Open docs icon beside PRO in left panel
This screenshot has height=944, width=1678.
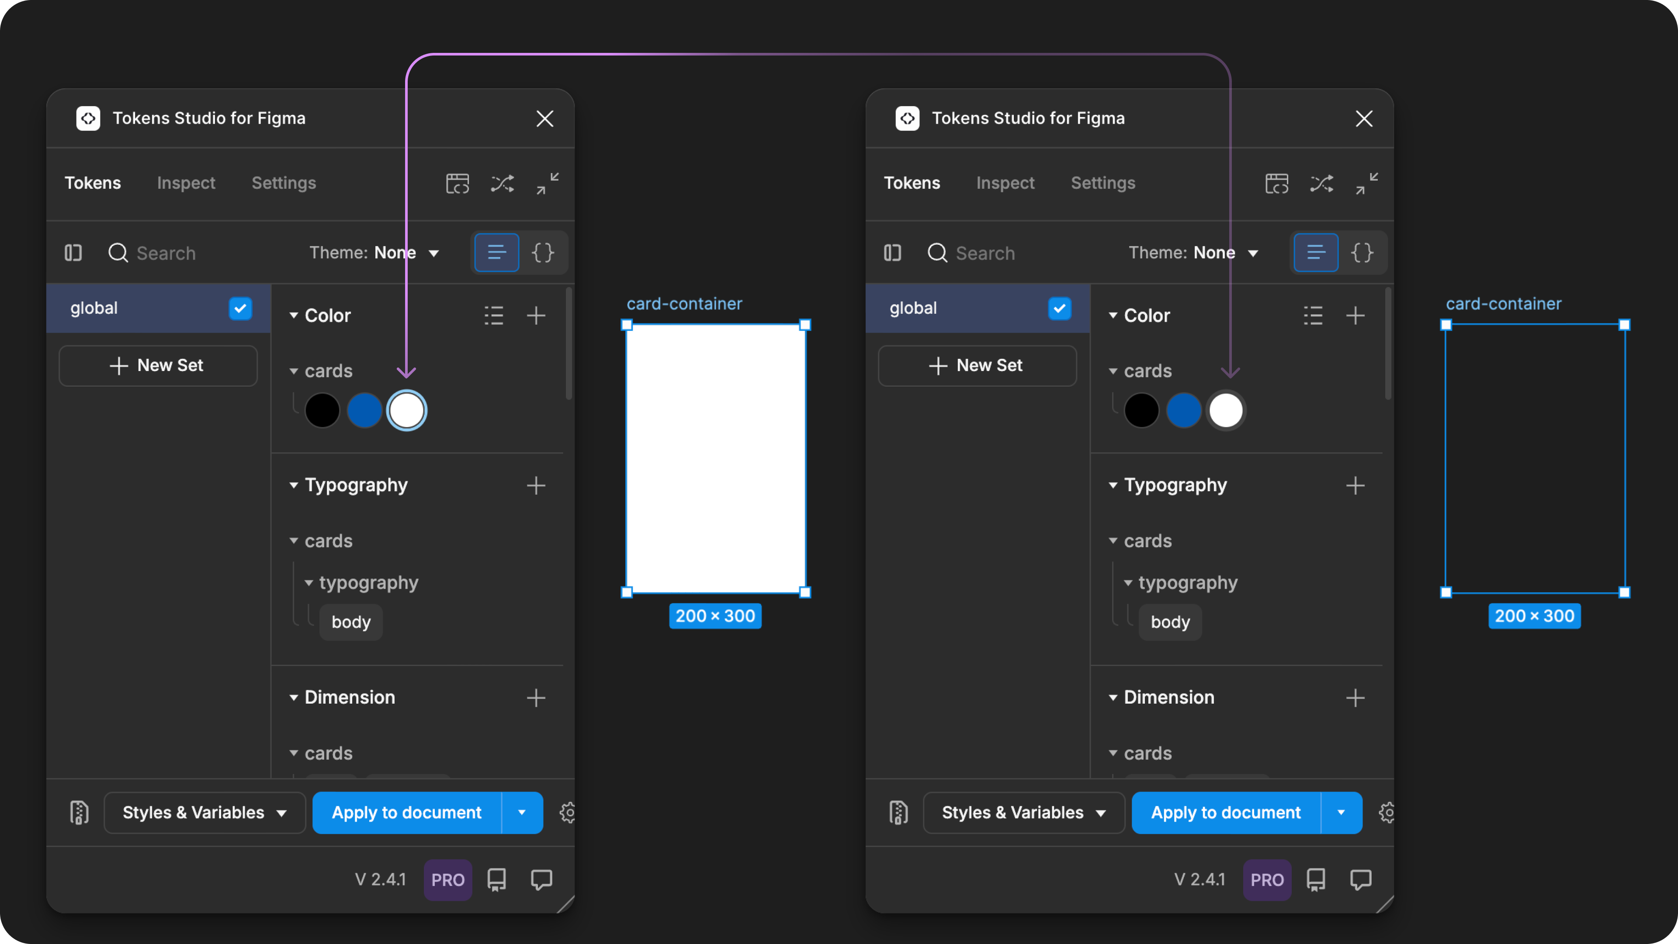(496, 880)
